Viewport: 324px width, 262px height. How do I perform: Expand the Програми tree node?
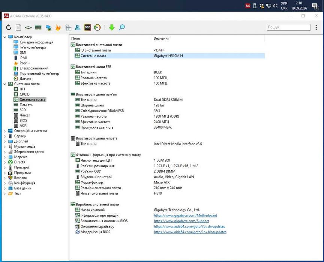pos(5,172)
